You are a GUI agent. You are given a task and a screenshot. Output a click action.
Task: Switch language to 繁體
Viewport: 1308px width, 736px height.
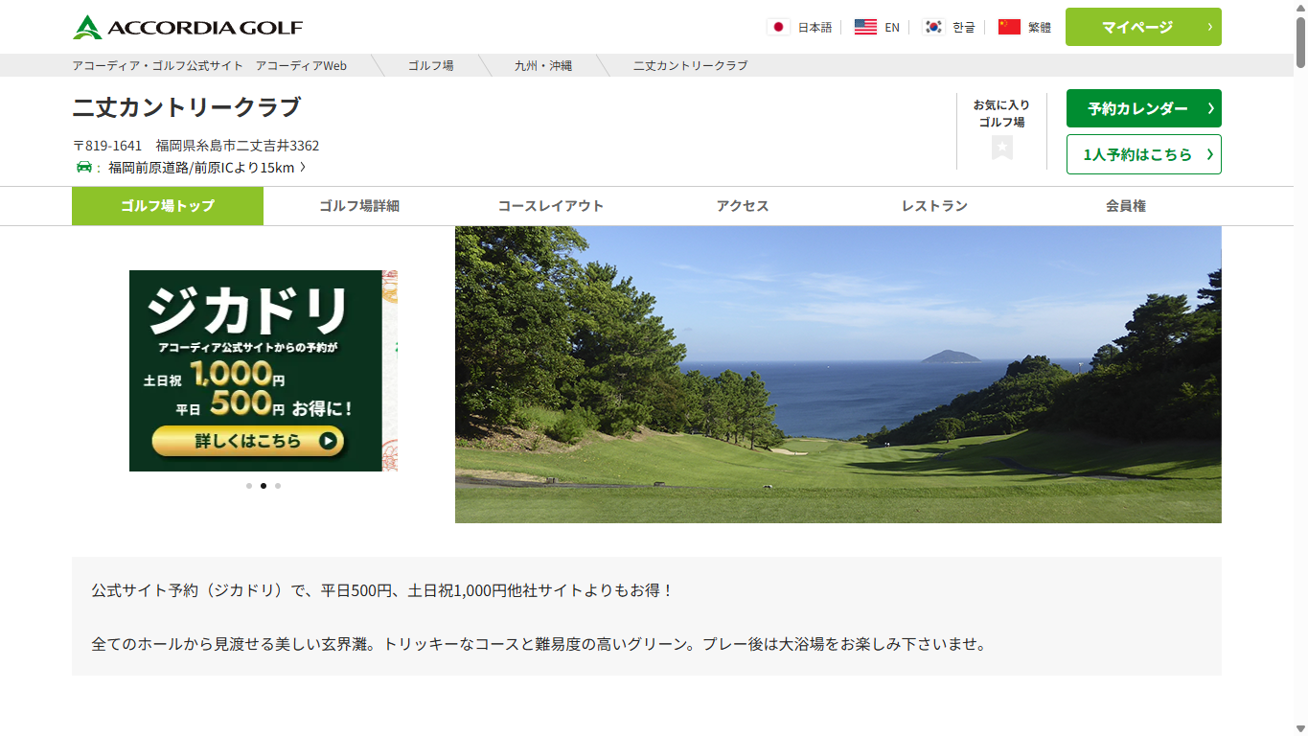pos(1040,27)
